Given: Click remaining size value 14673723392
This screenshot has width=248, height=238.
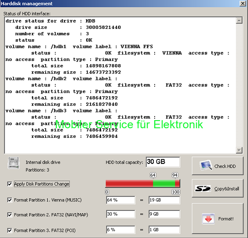Looking at the screenshot, I should click(103, 72).
